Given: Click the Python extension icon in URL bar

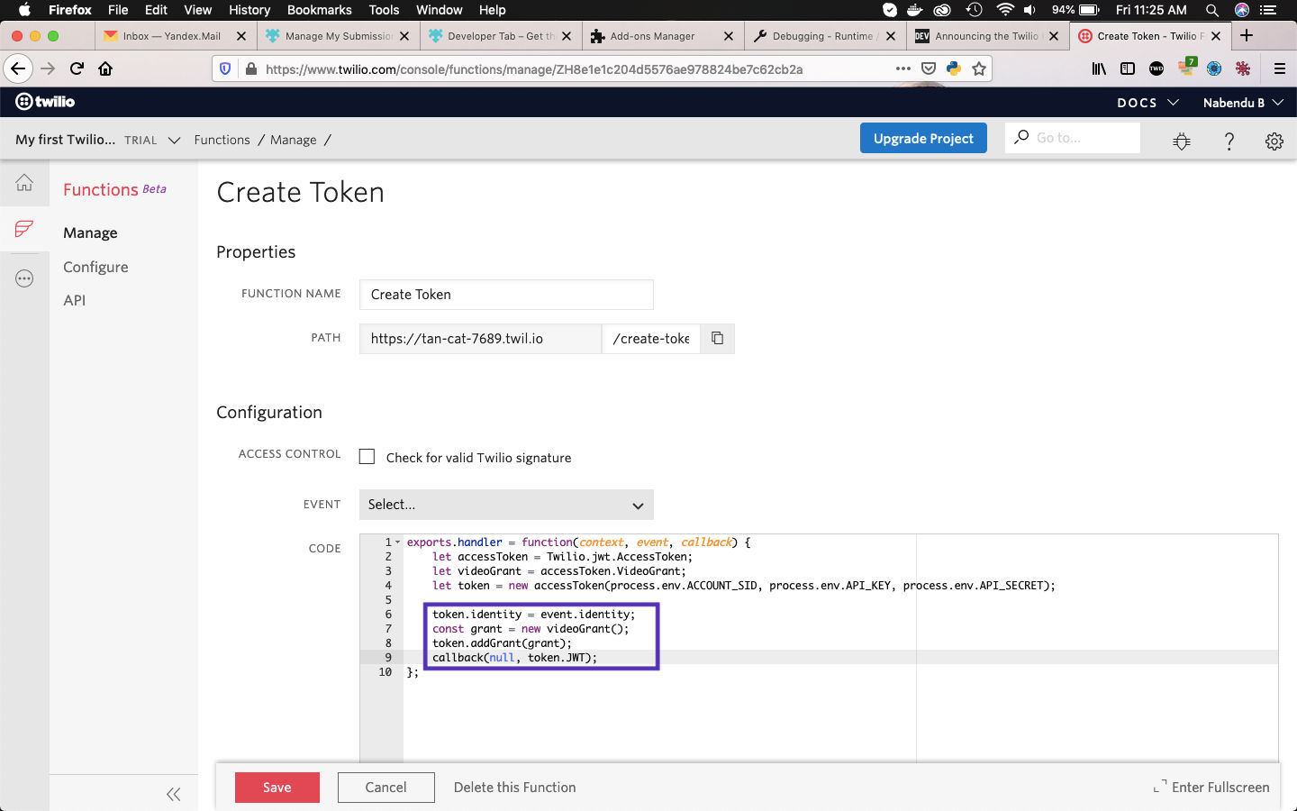Looking at the screenshot, I should (x=954, y=68).
